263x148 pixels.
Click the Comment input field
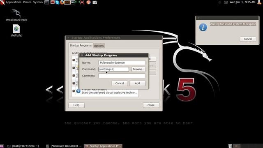[122, 76]
